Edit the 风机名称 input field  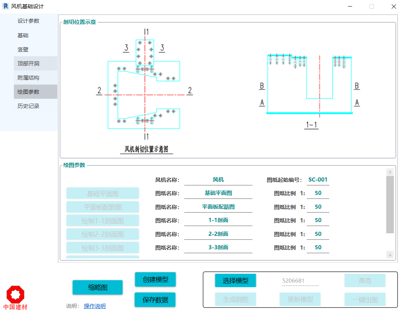218,180
